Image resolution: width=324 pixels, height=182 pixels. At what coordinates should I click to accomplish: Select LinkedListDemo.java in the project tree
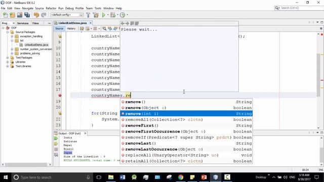coord(36,45)
